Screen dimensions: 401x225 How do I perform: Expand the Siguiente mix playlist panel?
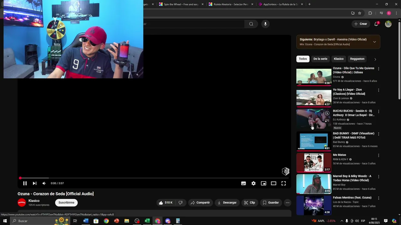(374, 42)
